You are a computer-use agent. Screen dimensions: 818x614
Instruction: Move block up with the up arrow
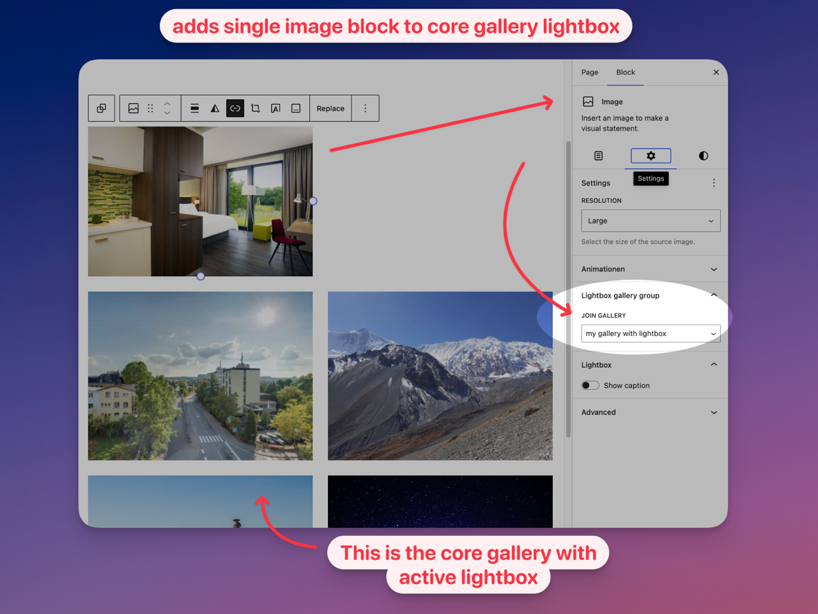167,103
